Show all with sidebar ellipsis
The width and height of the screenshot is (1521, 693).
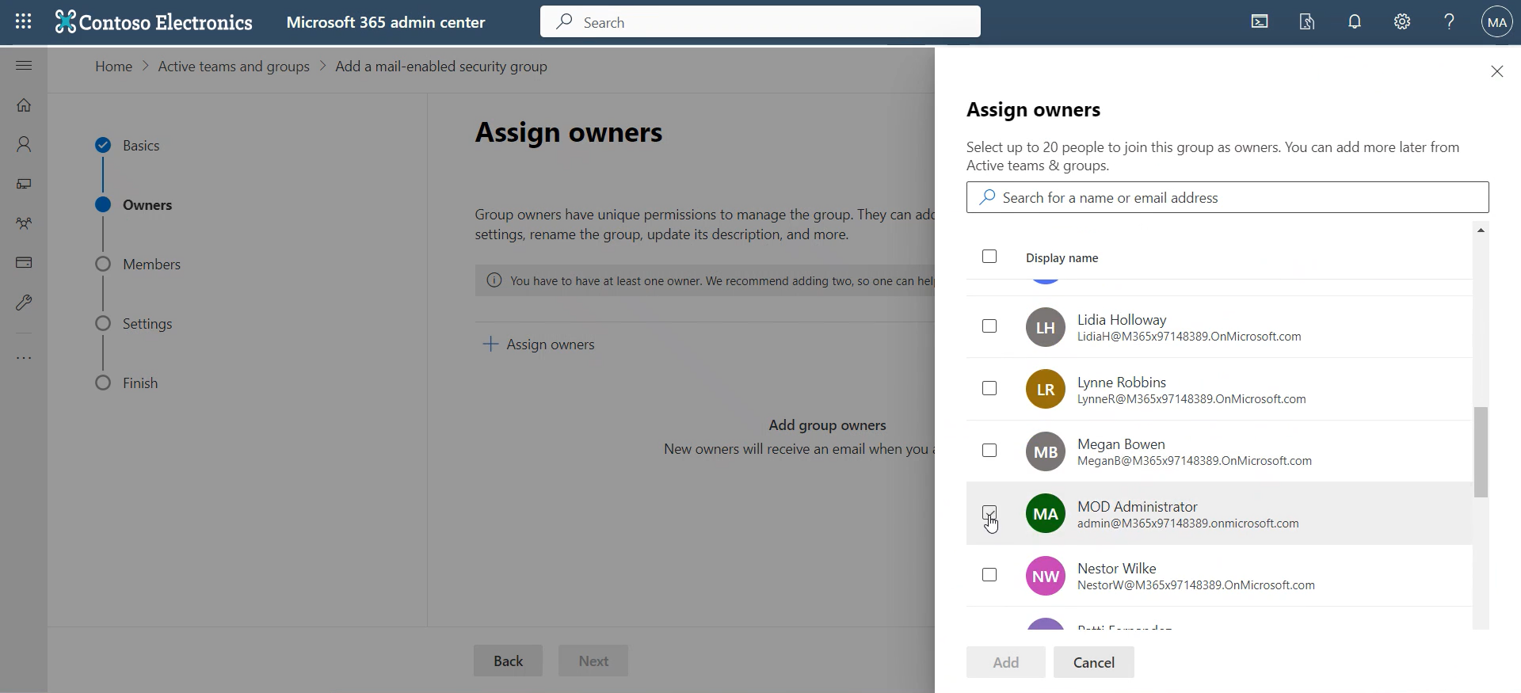[24, 358]
